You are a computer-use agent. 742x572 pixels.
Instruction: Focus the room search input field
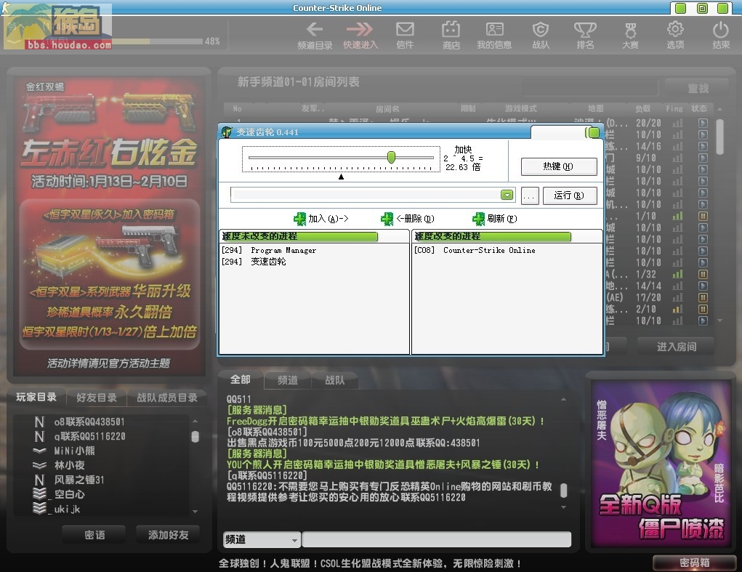pyautogui.click(x=590, y=88)
